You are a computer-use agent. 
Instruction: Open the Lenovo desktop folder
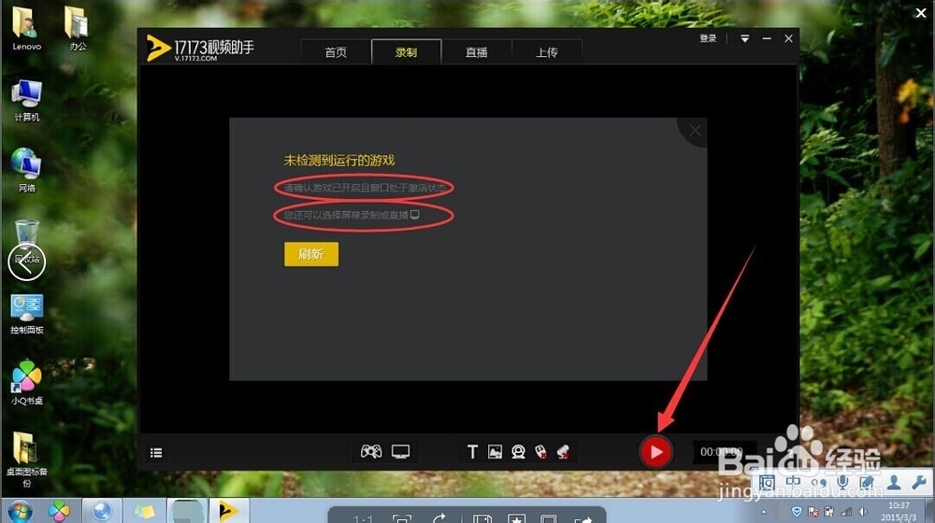27,29
